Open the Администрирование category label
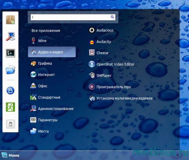Image resolution: width=189 pixels, height=160 pixels. click(56, 109)
